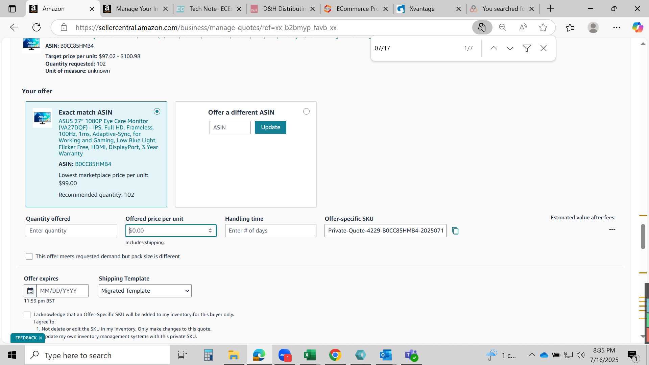Switch to the ECommerce Pro tab
This screenshot has height=365, width=649.
[356, 9]
